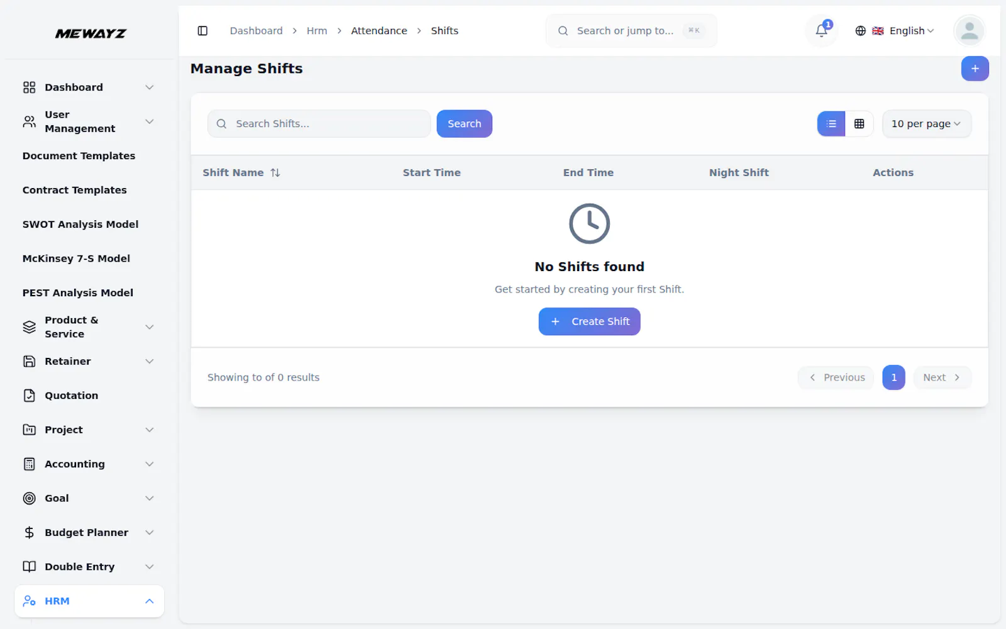Click the Budget Planner dollar icon
This screenshot has height=629, width=1006.
pos(30,533)
